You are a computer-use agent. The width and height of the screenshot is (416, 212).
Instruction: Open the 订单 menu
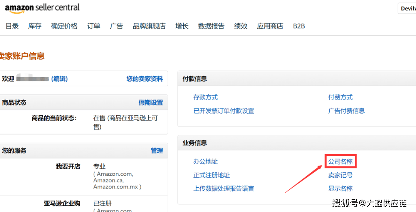coord(94,26)
